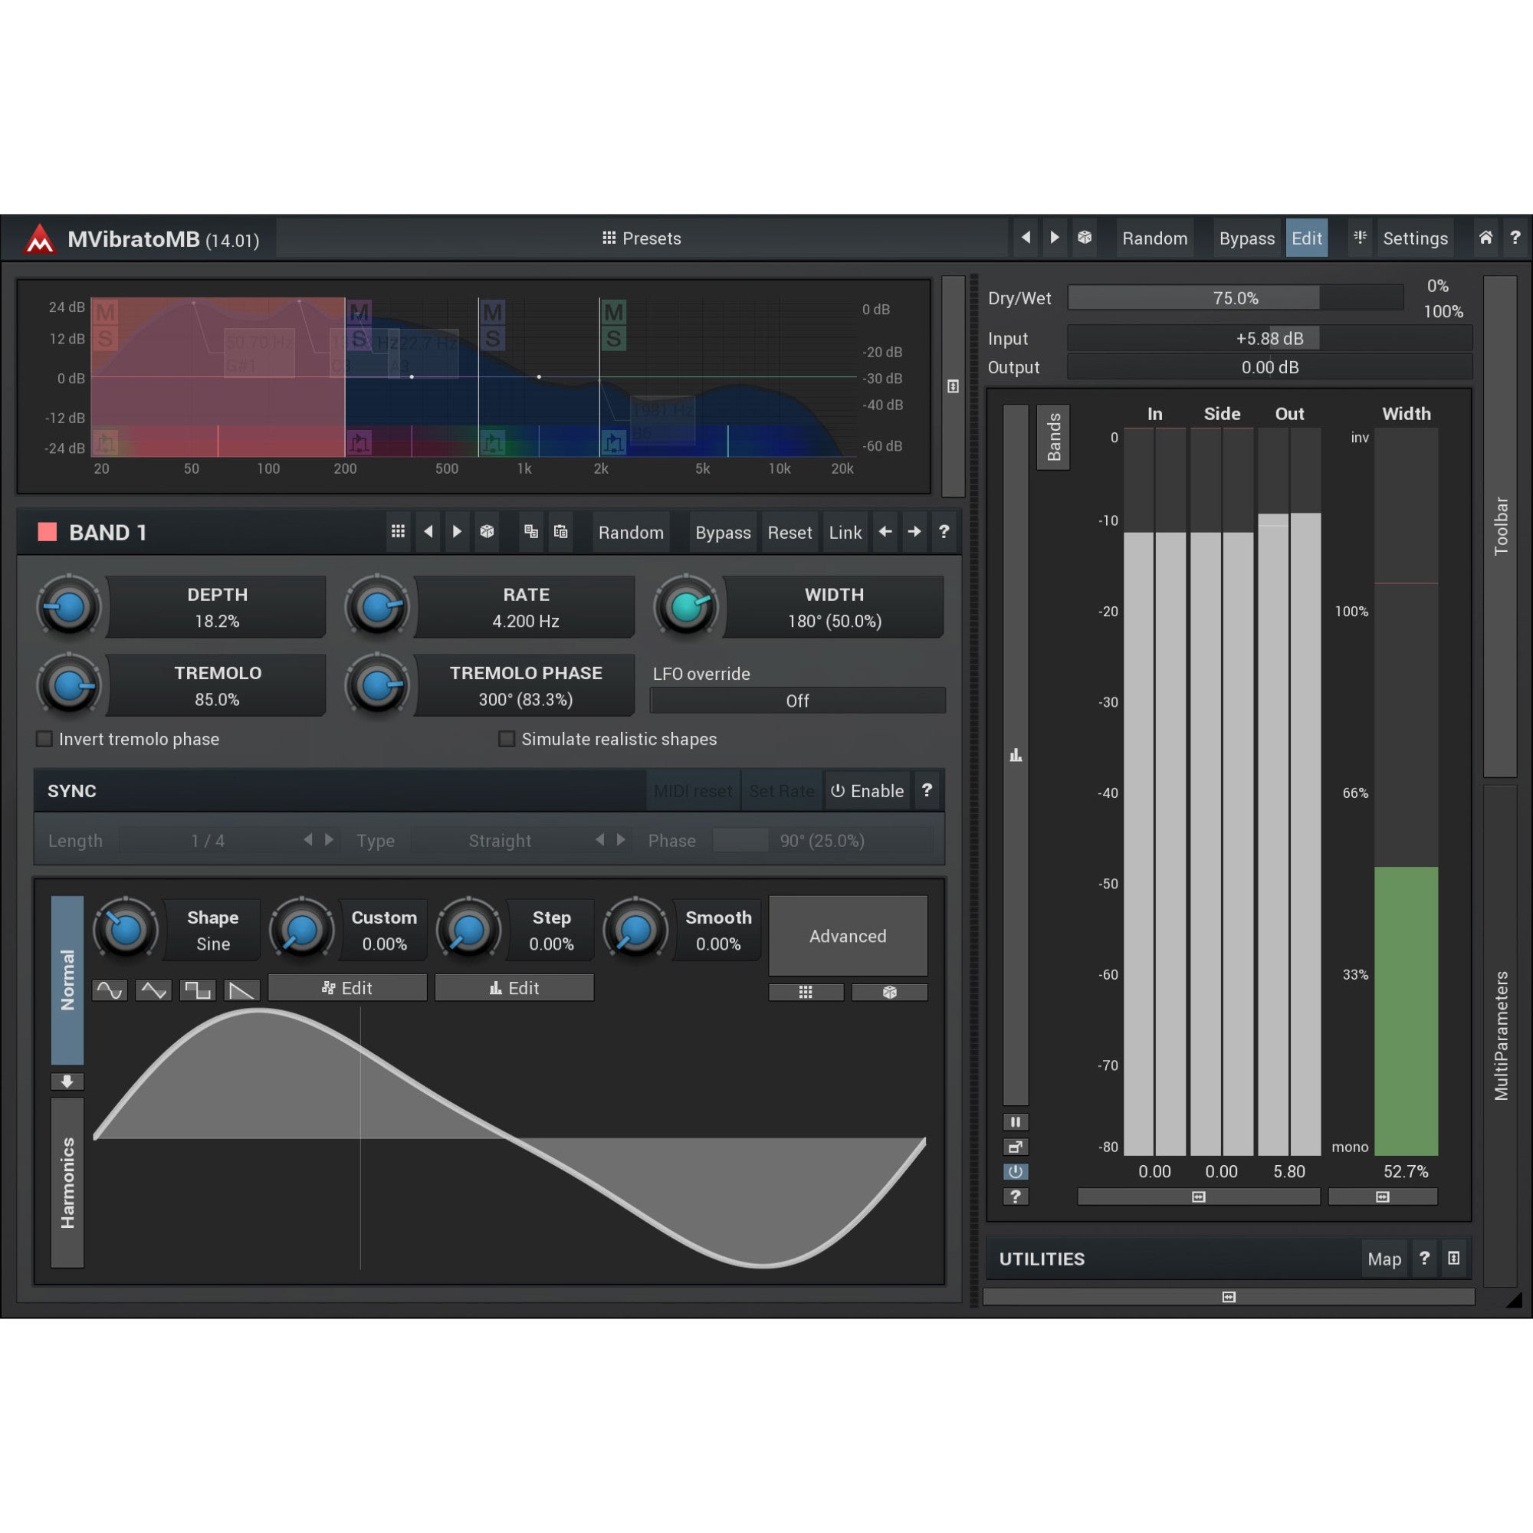Image resolution: width=1533 pixels, height=1533 pixels.
Task: Enable the Sync section
Action: [867, 791]
